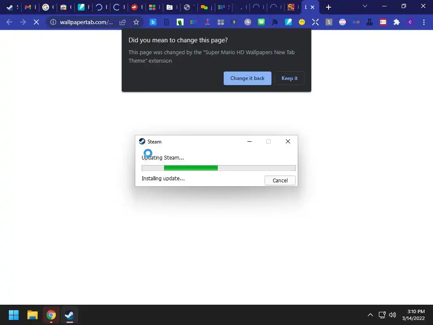Close the active wallpapertab browser tab
Image resolution: width=433 pixels, height=325 pixels.
click(312, 7)
